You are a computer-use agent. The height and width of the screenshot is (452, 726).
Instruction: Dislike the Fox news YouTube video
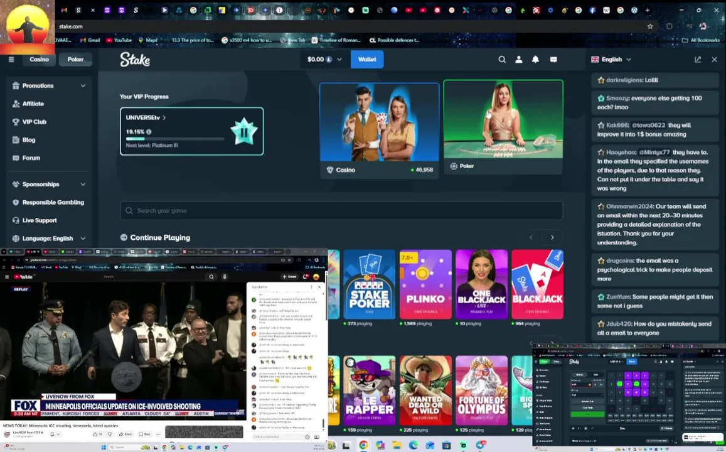tap(110, 434)
